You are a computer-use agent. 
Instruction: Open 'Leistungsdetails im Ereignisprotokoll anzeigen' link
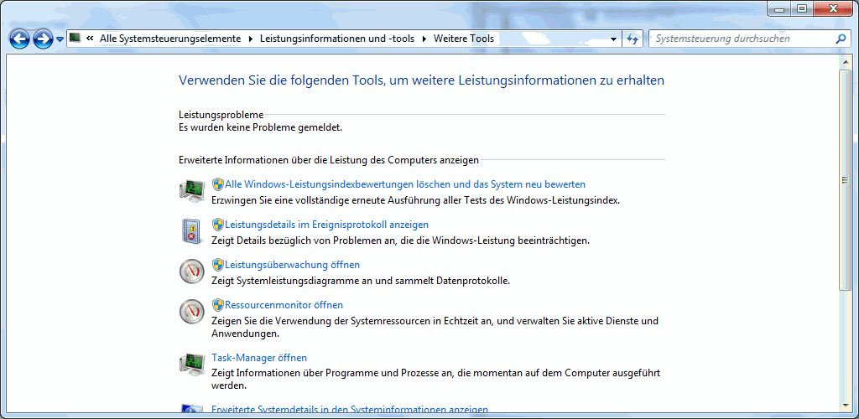(x=326, y=225)
